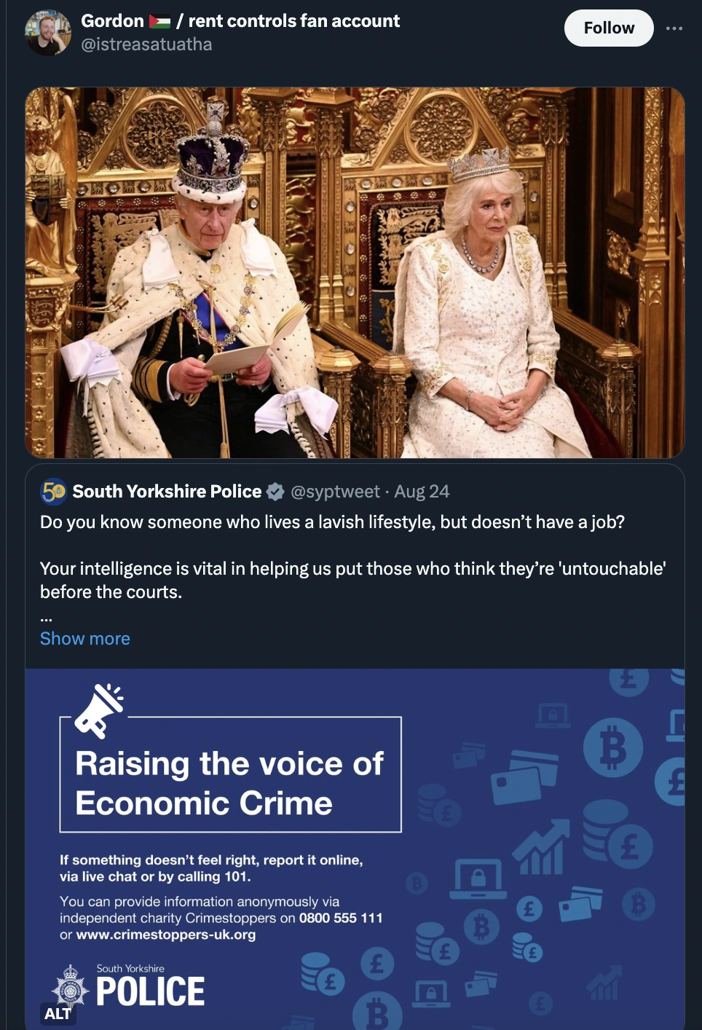Click the 'rent controls fan account' display name

click(294, 21)
